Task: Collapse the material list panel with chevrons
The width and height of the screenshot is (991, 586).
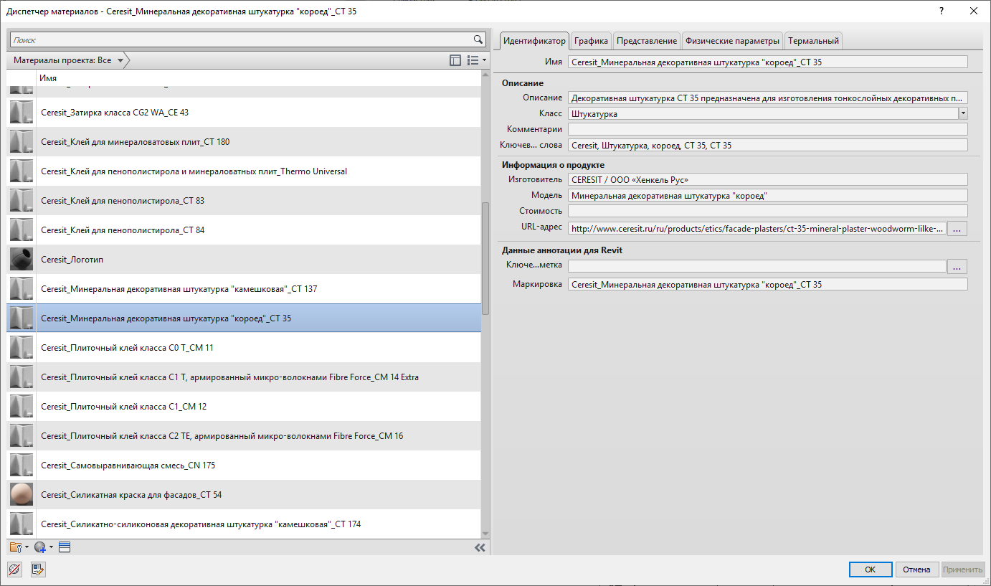Action: (x=480, y=547)
